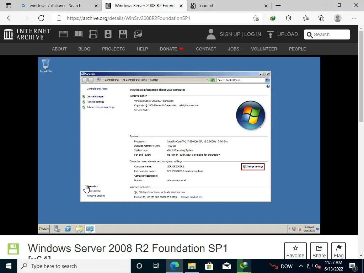
Task: Open the Extensions puzzle icon
Action: point(288,18)
